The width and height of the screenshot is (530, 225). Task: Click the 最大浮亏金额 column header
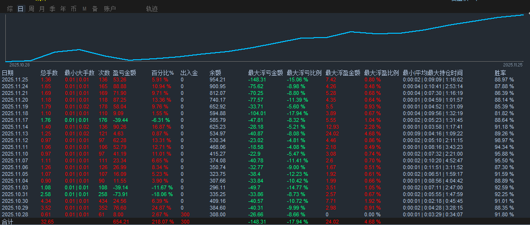[265, 73]
